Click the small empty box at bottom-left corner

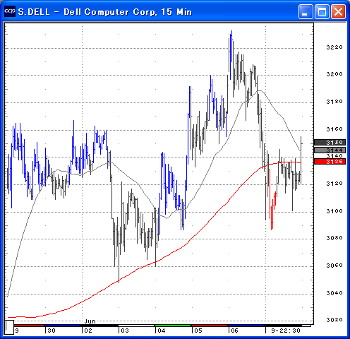point(9,327)
